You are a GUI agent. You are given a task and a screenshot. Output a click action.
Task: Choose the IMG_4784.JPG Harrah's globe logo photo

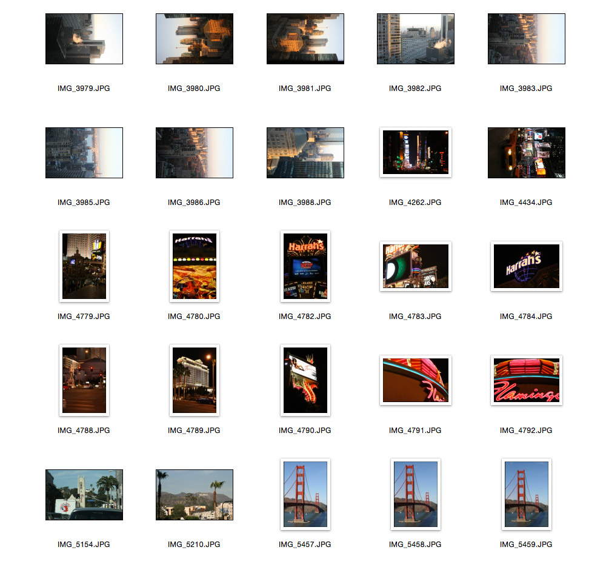click(526, 266)
